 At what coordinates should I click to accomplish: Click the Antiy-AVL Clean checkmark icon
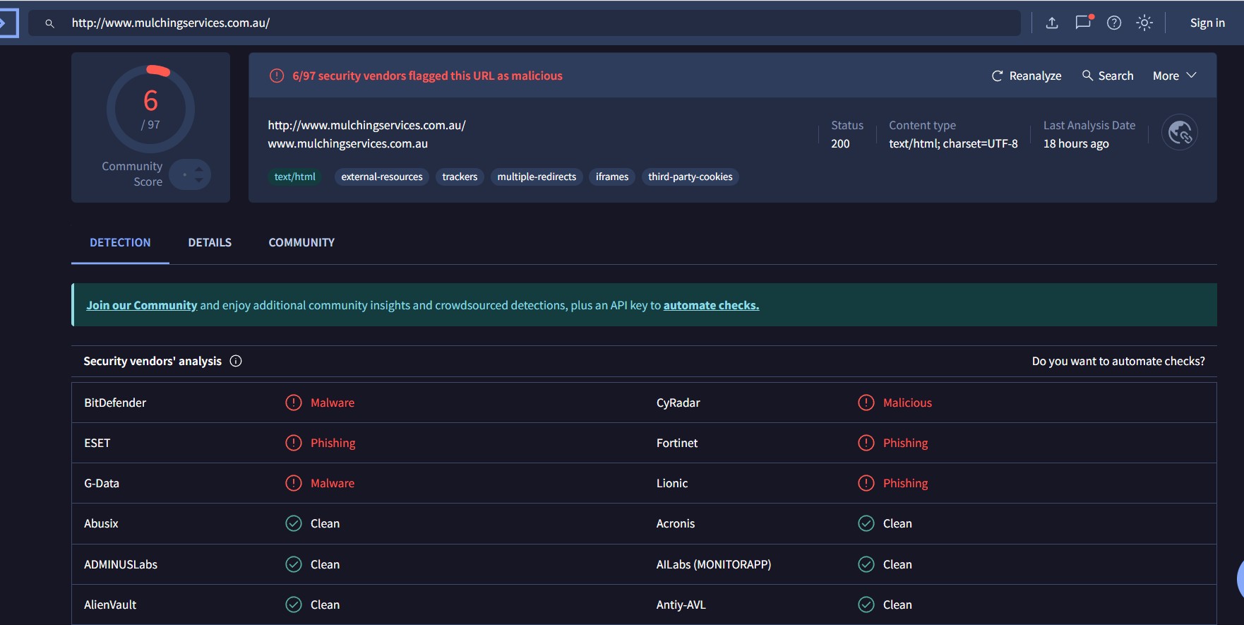[x=866, y=605]
